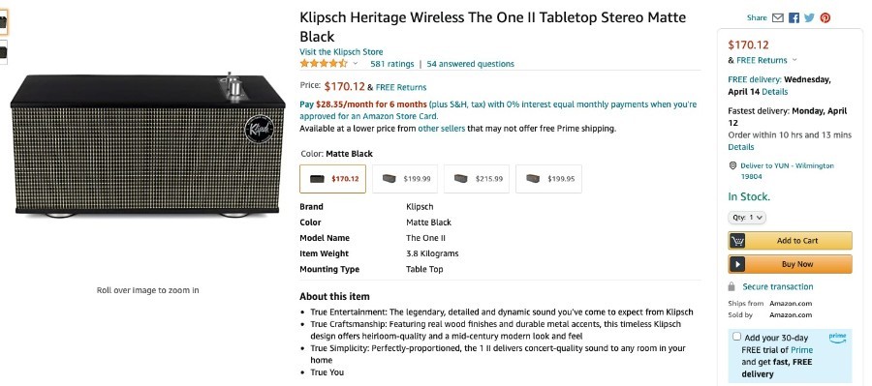Share product via email icon
872x386 pixels.
point(778,17)
